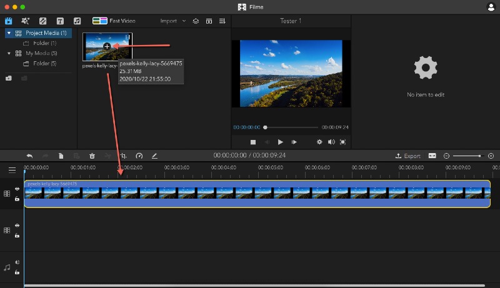Toggle preview volume speaker icon

click(x=331, y=142)
